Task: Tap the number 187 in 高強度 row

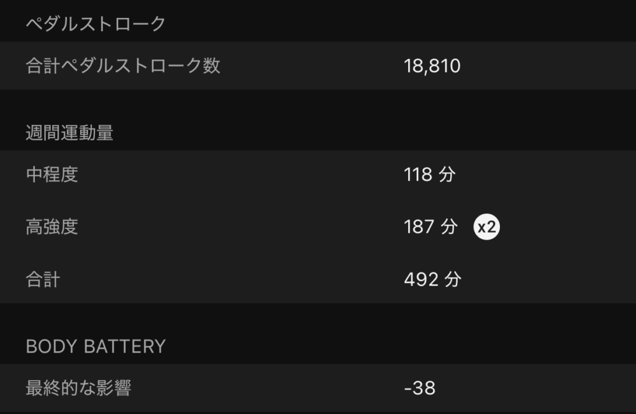Action: tap(419, 227)
